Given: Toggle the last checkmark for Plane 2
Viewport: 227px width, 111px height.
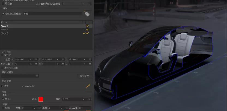Looking at the screenshot, I should point(87,29).
